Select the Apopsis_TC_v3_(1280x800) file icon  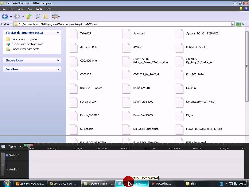coord(179,34)
